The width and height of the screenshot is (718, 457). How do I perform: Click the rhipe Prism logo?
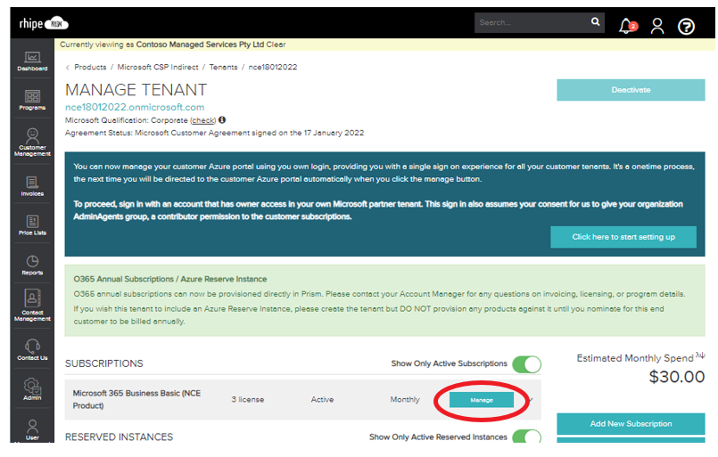click(x=44, y=23)
